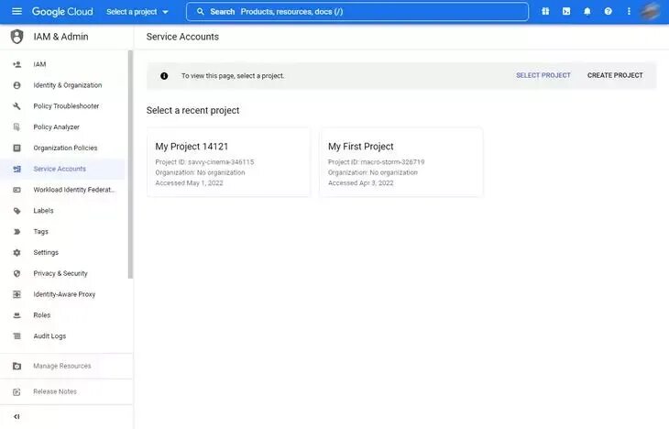The height and width of the screenshot is (429, 669).
Task: Open Release Notes
Action: pos(55,391)
